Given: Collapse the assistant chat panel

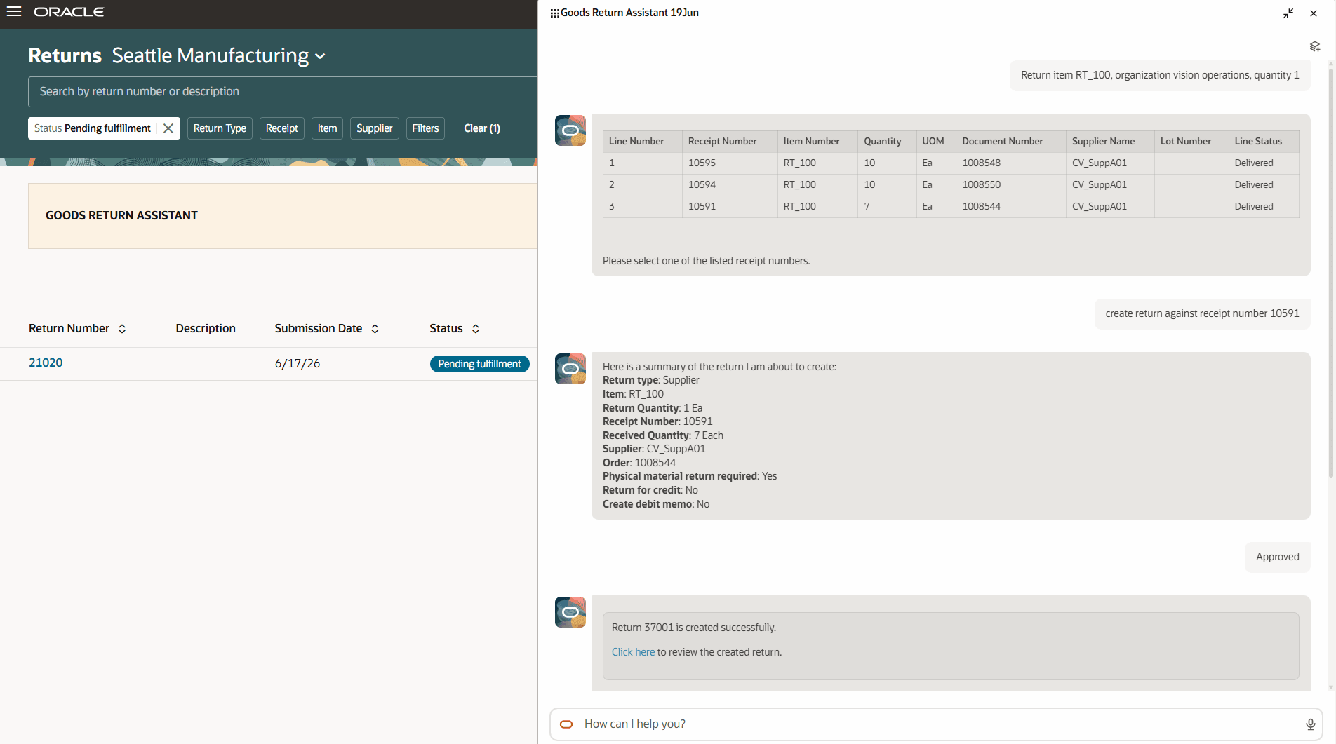Looking at the screenshot, I should (1288, 13).
